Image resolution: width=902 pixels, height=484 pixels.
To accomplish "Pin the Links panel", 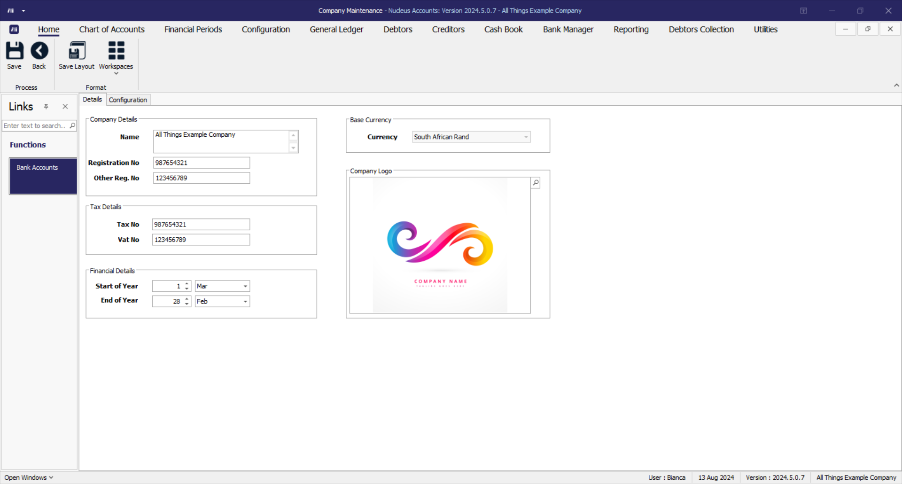I will [46, 107].
